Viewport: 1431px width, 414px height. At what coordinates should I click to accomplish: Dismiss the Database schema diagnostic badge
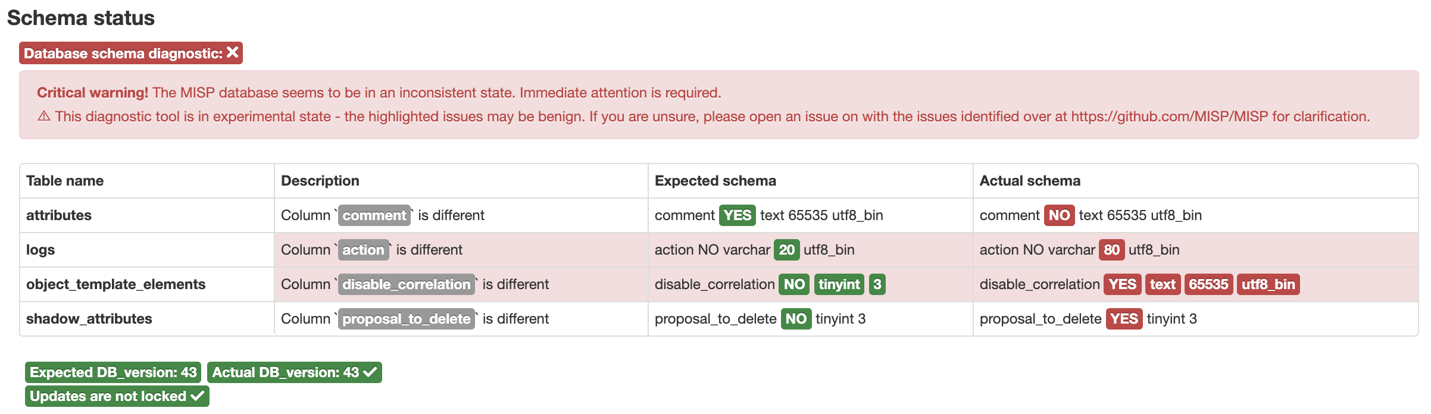tap(231, 52)
